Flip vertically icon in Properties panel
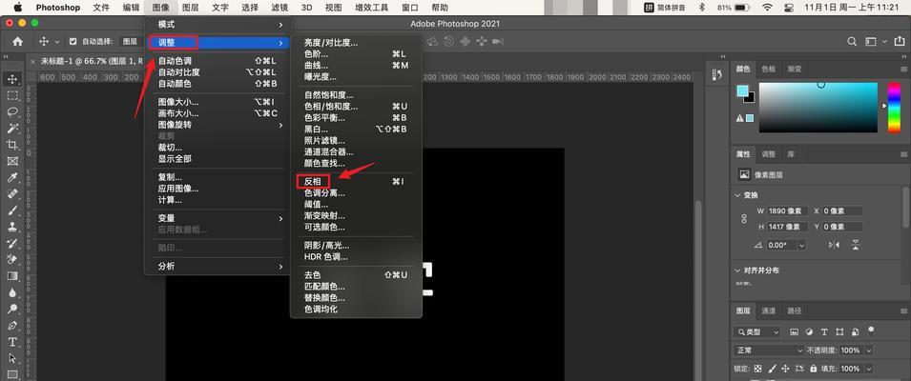Image resolution: width=911 pixels, height=381 pixels. coord(856,246)
